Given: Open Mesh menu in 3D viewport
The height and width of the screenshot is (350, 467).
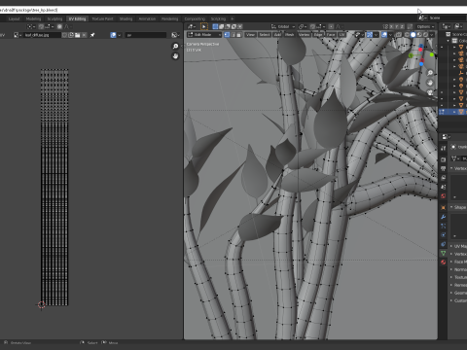Looking at the screenshot, I should click(289, 35).
